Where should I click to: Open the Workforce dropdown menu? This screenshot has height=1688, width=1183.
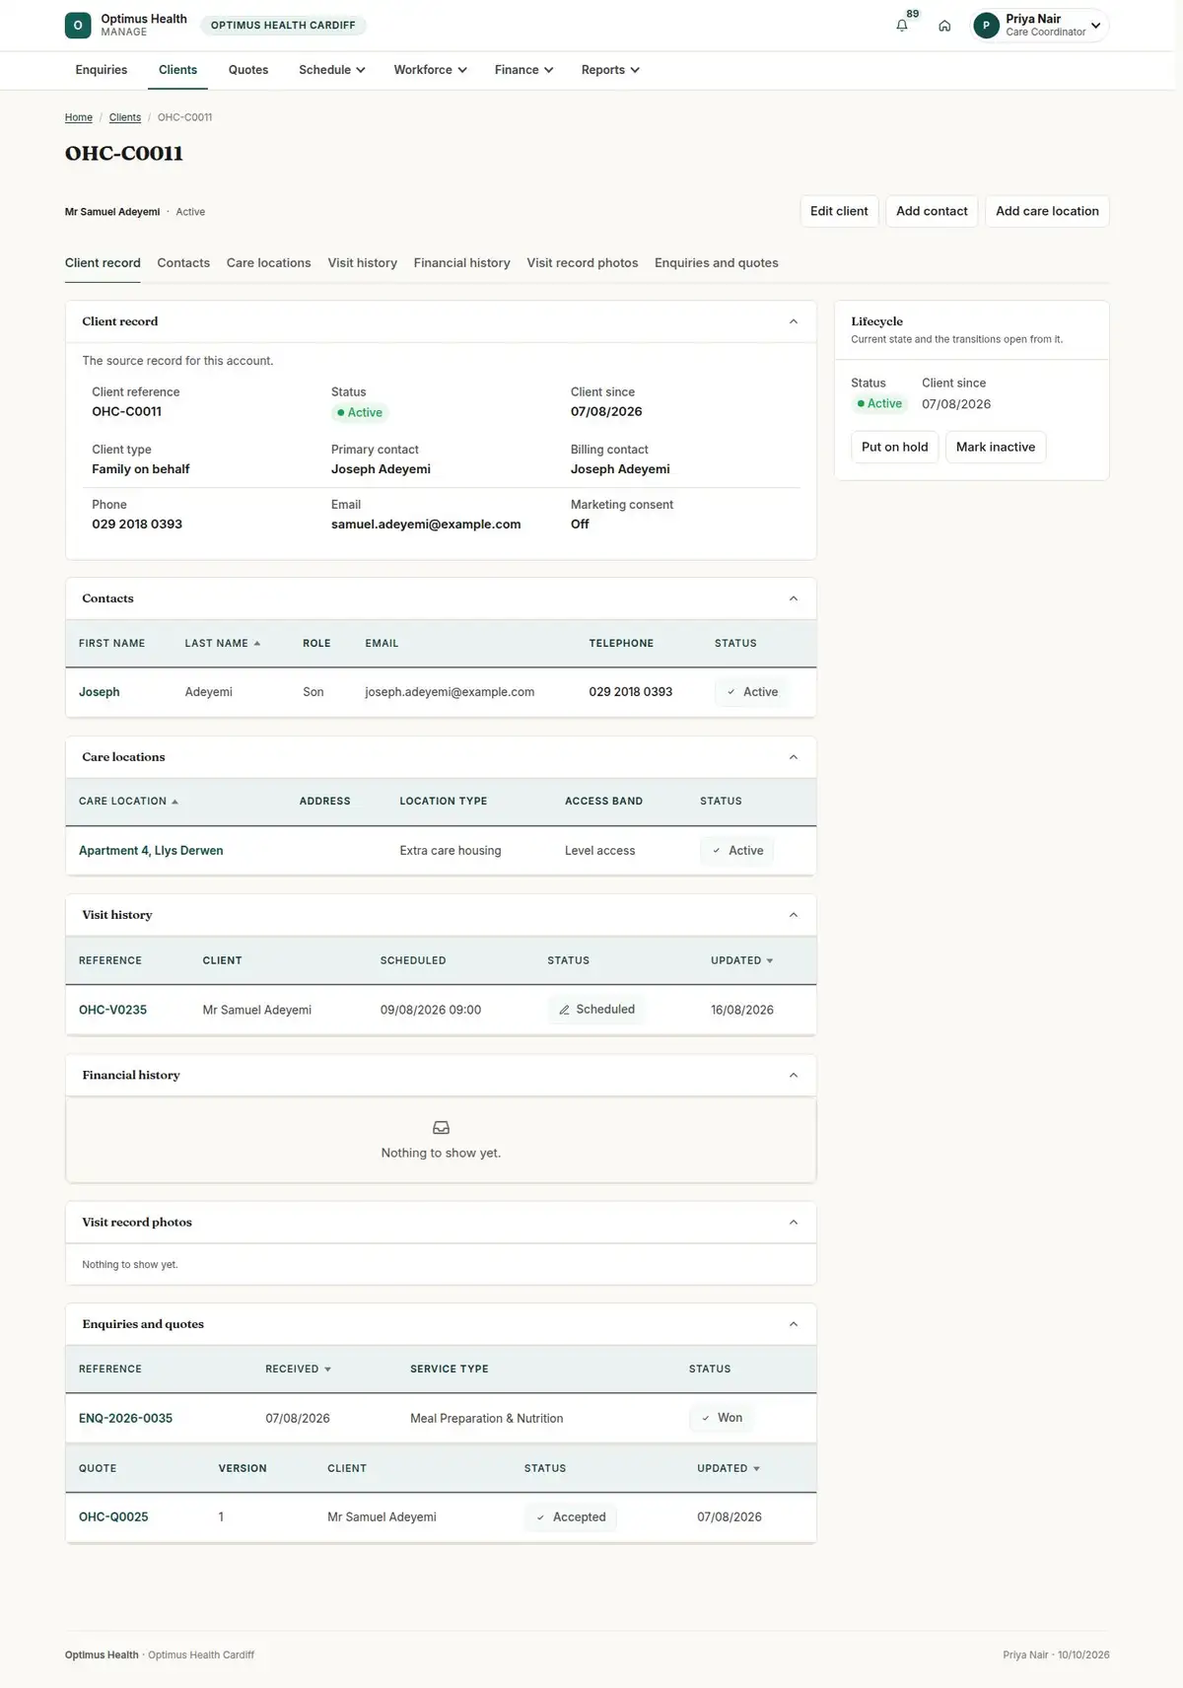[x=430, y=70]
